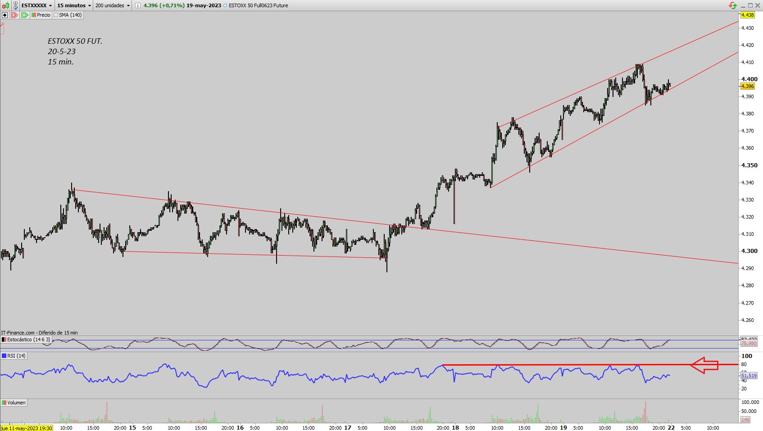This screenshot has height=431, width=763.
Task: Click the 100.000 volume axis label
Action: pyautogui.click(x=750, y=402)
